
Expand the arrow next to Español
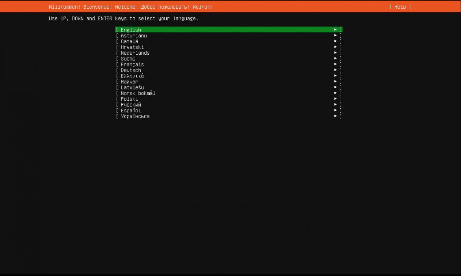pos(335,110)
